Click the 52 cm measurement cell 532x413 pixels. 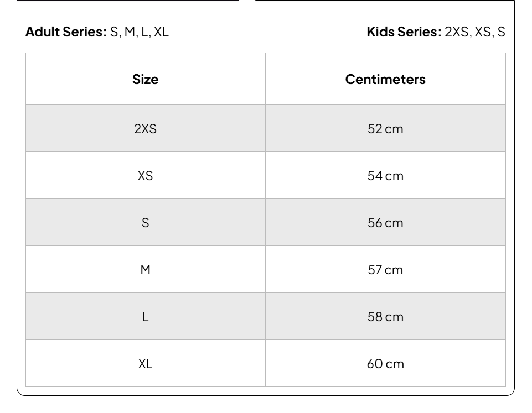point(385,129)
